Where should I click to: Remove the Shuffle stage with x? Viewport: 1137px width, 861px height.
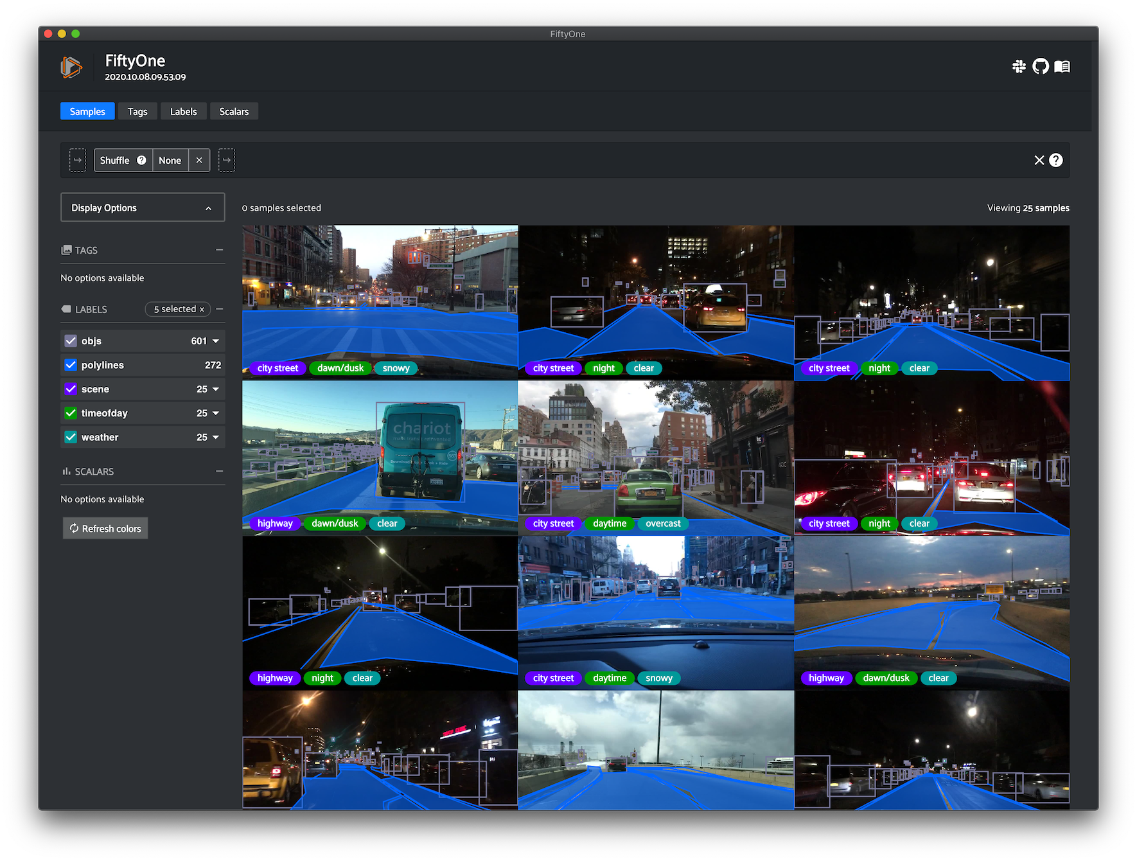pyautogui.click(x=199, y=160)
